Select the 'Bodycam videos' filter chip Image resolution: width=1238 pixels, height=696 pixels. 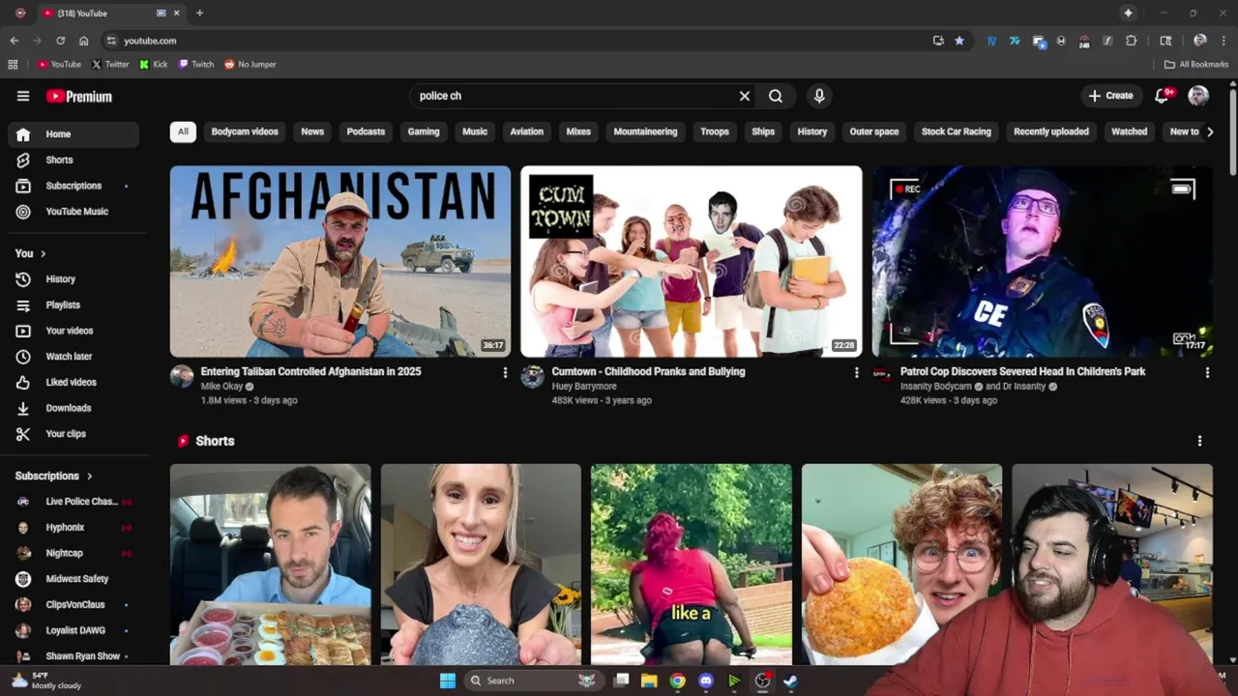point(245,131)
